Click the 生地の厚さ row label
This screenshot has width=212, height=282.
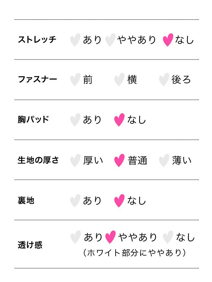(38, 160)
